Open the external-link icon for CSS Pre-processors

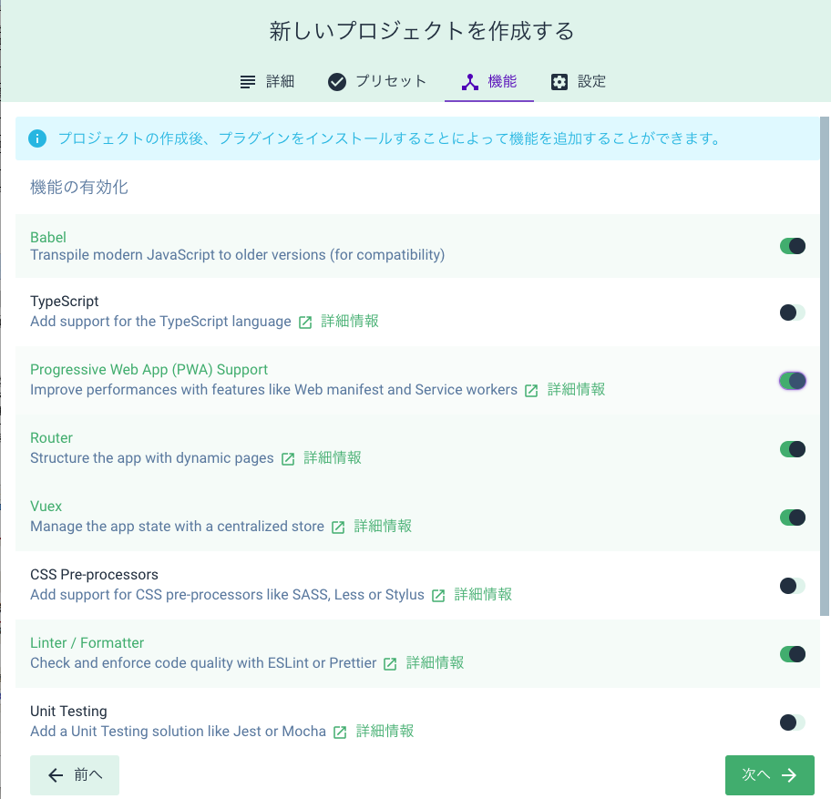click(437, 595)
